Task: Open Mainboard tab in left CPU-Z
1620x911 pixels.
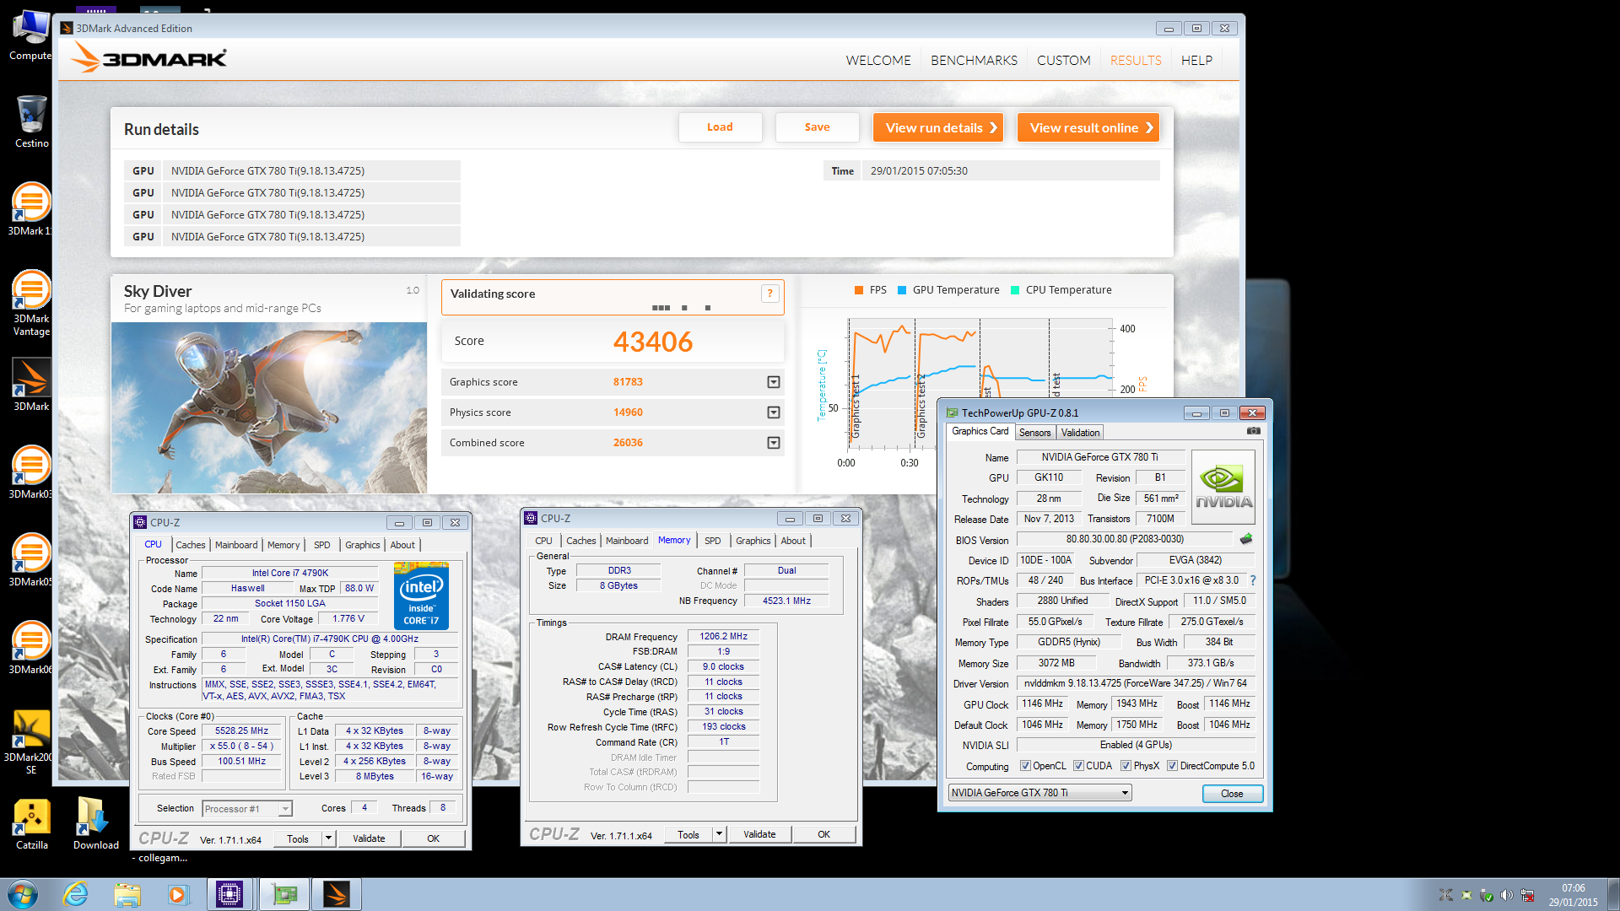Action: coord(236,545)
